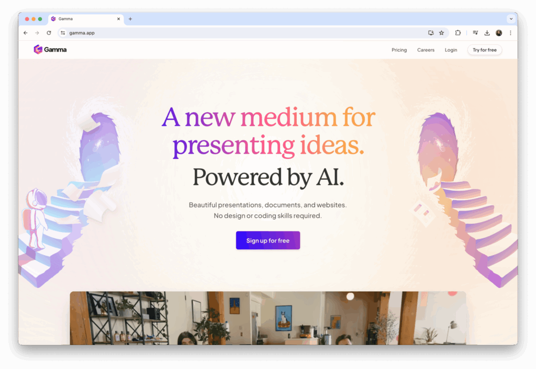
Task: Reload the page with the refresh icon
Action: coord(49,33)
